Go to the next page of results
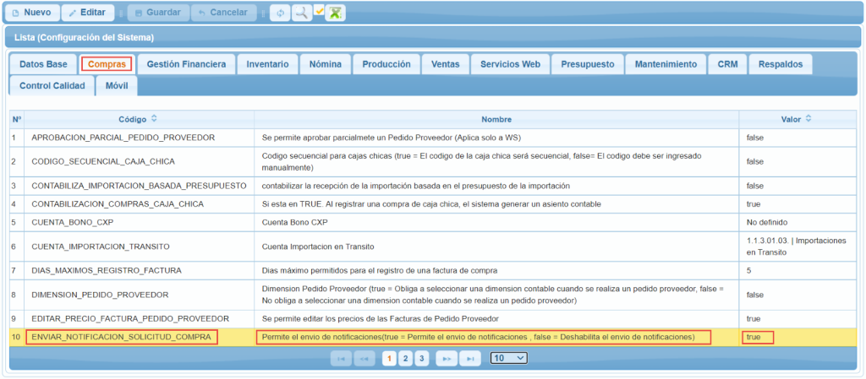 click(447, 359)
